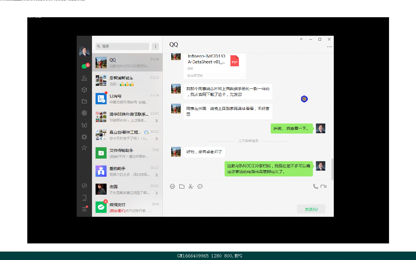The image size is (416, 260).
Task: Start a voice call with phone icon
Action: point(315,187)
